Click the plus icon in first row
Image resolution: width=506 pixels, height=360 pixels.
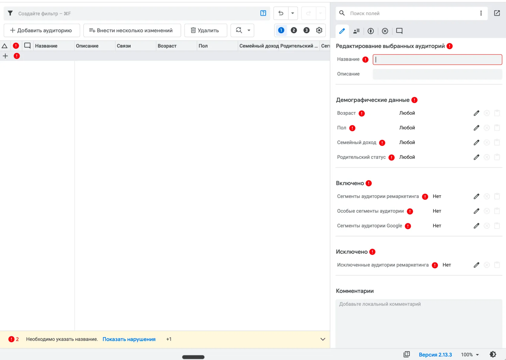[5, 56]
